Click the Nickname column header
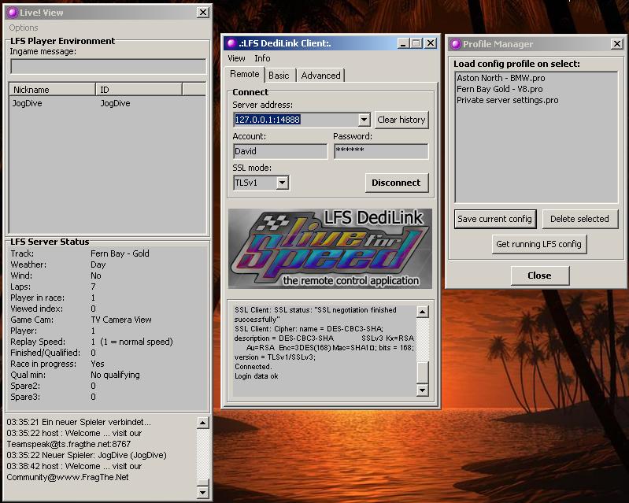629x503 pixels. coord(52,90)
